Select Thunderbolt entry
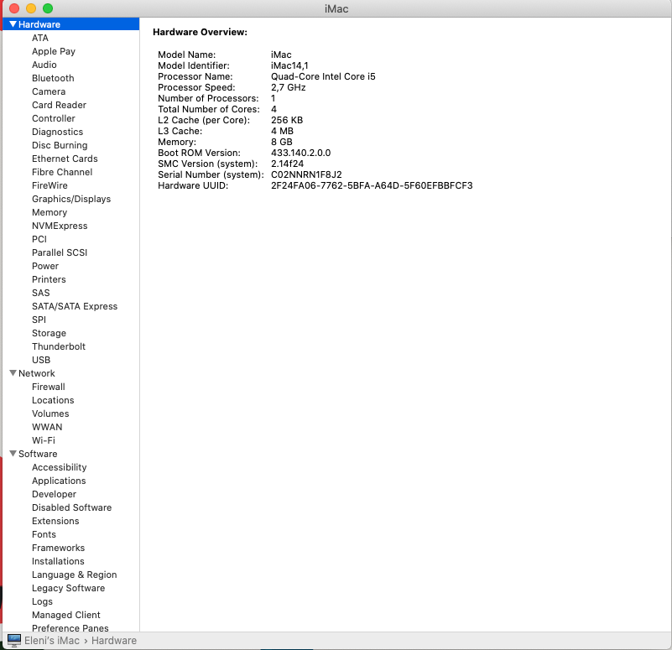Viewport: 672px width, 650px height. (x=59, y=346)
